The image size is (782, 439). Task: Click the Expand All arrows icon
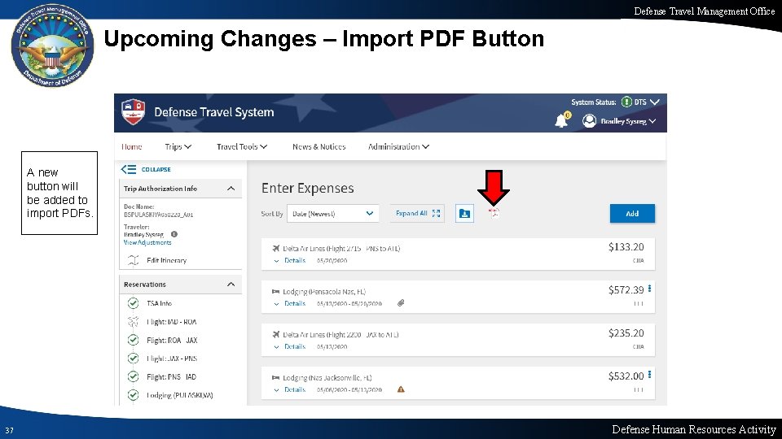[x=437, y=213]
